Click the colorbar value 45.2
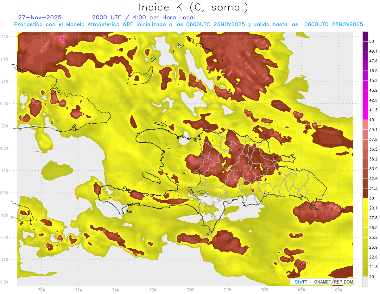Viewport: 380px width, 294px height. [373, 81]
